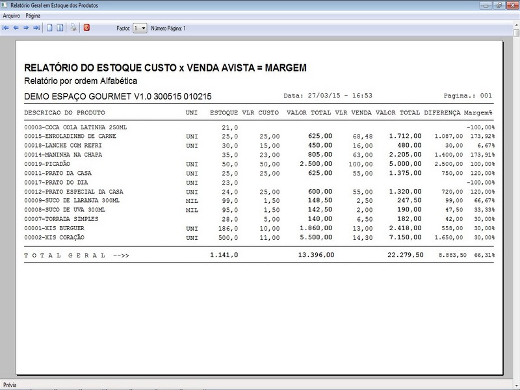Click the vertical scrollbar thumb
This screenshot has width=520, height=390.
click(516, 33)
